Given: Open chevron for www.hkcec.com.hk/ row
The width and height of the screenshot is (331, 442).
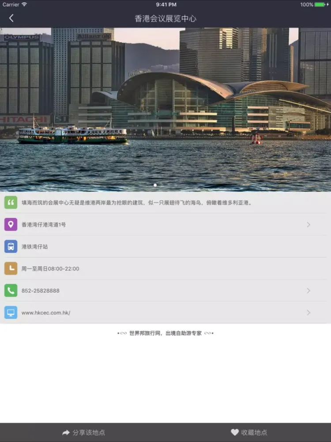Looking at the screenshot, I should pyautogui.click(x=308, y=312).
